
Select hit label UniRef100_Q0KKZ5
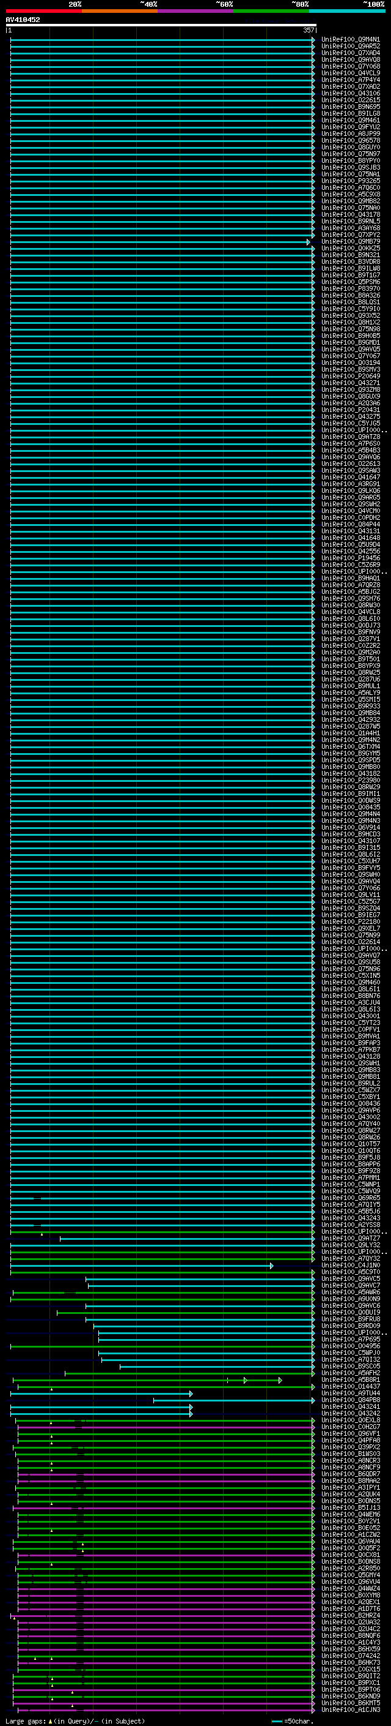pyautogui.click(x=351, y=248)
